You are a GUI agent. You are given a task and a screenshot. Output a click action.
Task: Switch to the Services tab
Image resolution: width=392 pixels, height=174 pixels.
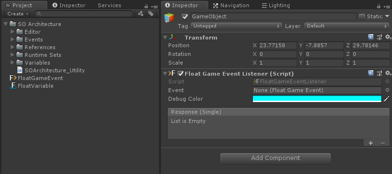point(109,5)
